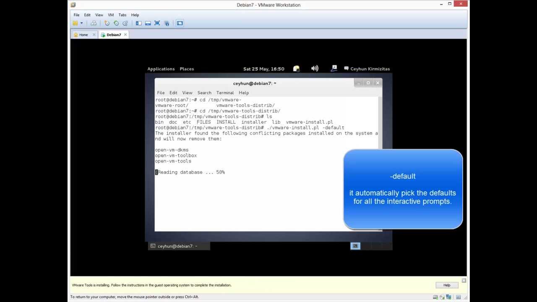Open the VM menu
The height and width of the screenshot is (302, 537).
[110, 15]
